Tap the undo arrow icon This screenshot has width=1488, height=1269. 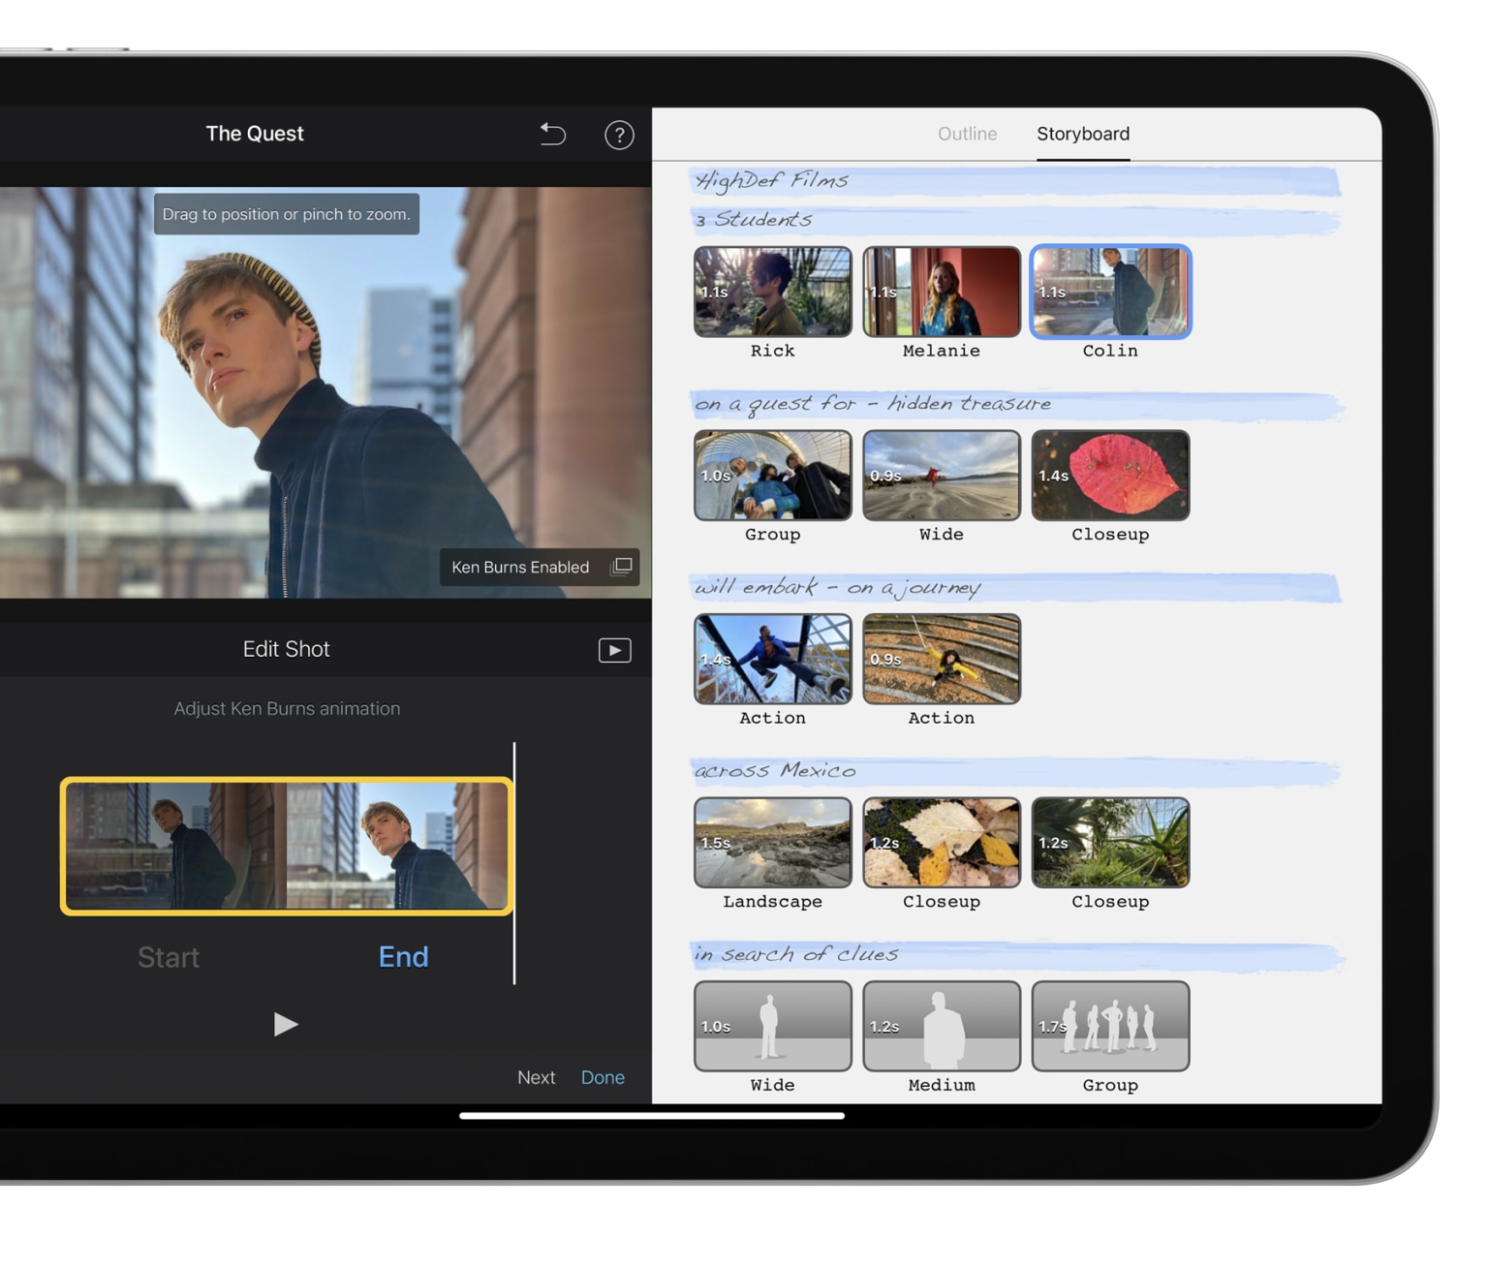552,134
